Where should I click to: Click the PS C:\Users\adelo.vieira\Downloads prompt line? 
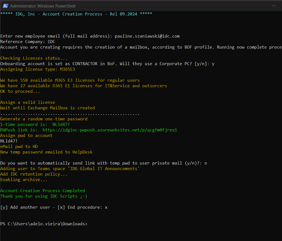click(x=44, y=224)
